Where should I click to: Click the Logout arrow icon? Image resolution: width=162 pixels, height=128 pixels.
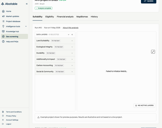tap(3, 124)
